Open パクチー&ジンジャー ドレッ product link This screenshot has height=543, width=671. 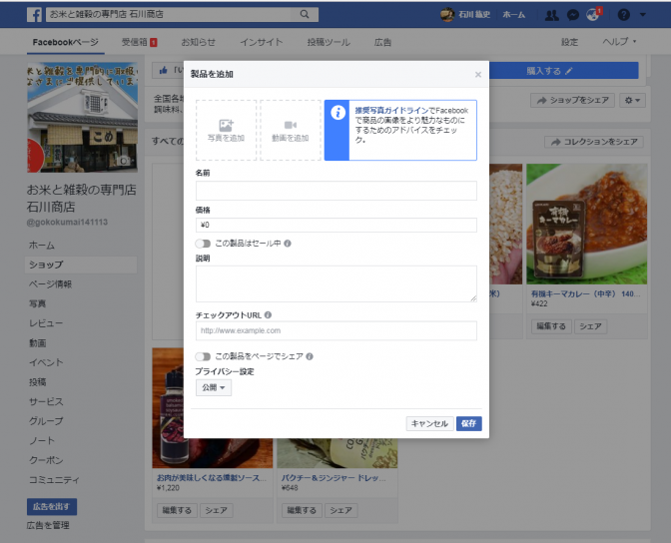click(334, 478)
